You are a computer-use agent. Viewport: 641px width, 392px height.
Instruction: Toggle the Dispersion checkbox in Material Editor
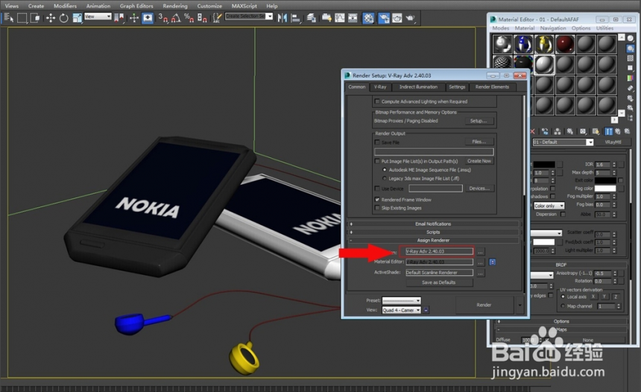(563, 214)
